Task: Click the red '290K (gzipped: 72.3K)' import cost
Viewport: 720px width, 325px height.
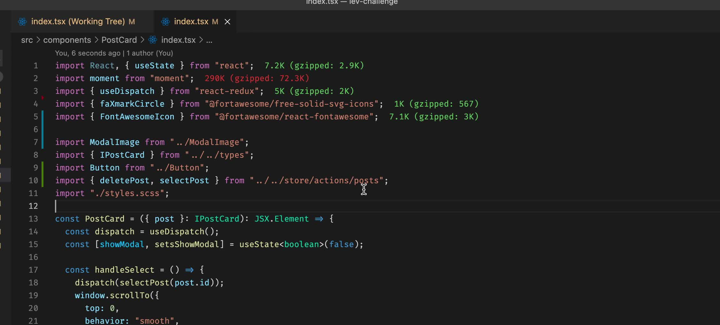Action: pos(257,78)
